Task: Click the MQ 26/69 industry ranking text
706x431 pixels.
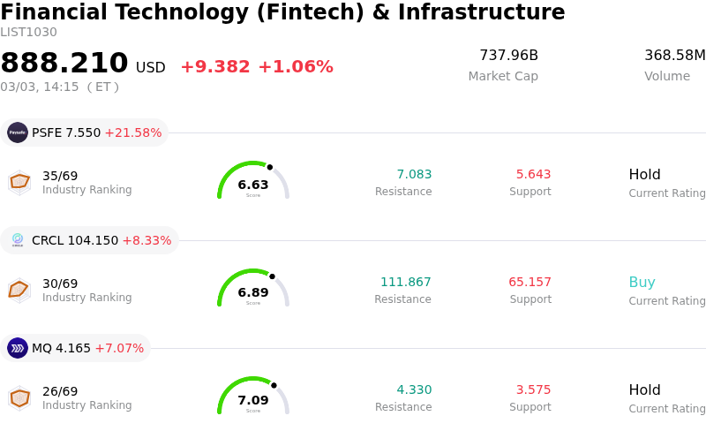Action: click(60, 391)
